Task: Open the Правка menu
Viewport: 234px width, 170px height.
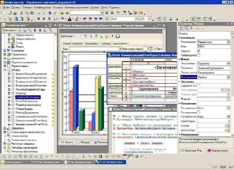Action: pos(16,7)
